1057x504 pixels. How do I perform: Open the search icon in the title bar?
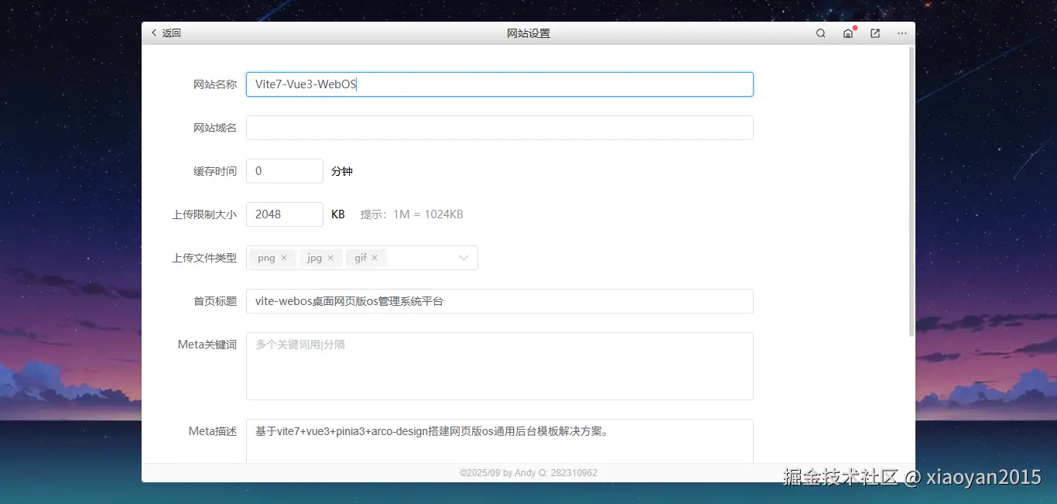coord(820,33)
